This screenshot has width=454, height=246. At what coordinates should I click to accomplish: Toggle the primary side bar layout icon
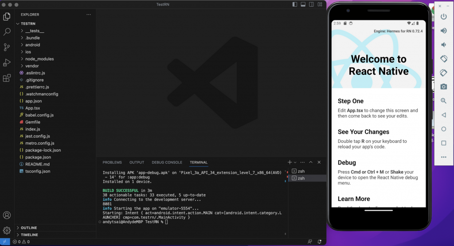[295, 4]
